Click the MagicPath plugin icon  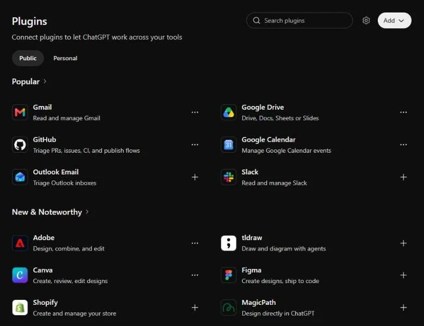(x=228, y=308)
